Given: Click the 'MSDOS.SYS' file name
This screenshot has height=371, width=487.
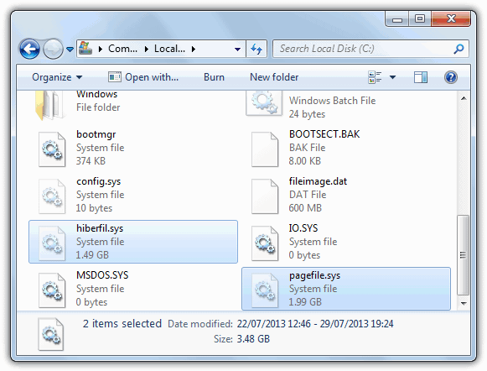Looking at the screenshot, I should click(x=102, y=275).
